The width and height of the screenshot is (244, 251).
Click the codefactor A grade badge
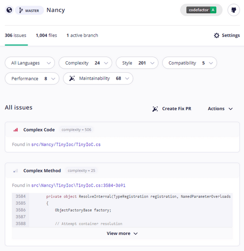201,10
